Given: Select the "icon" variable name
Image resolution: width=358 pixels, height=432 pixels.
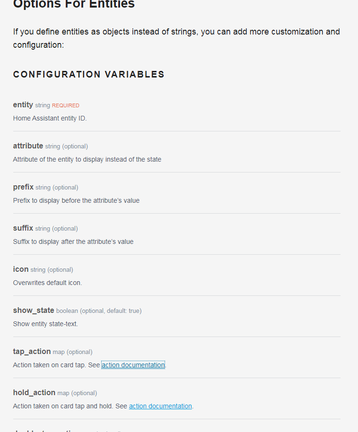Looking at the screenshot, I should coord(21,269).
